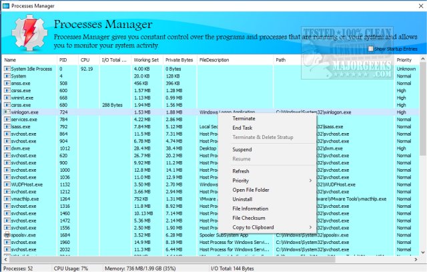The width and height of the screenshot is (427, 272).
Task: Click the Spooler SubSystem App description
Action: 224,235
